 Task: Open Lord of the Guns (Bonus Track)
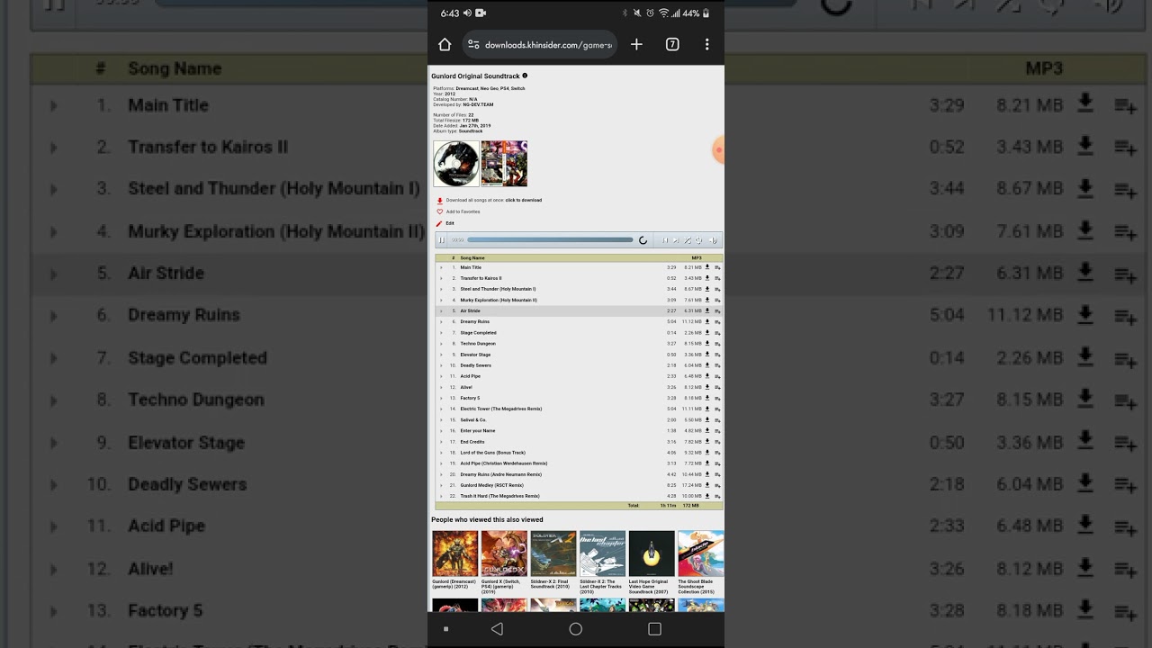[492, 453]
